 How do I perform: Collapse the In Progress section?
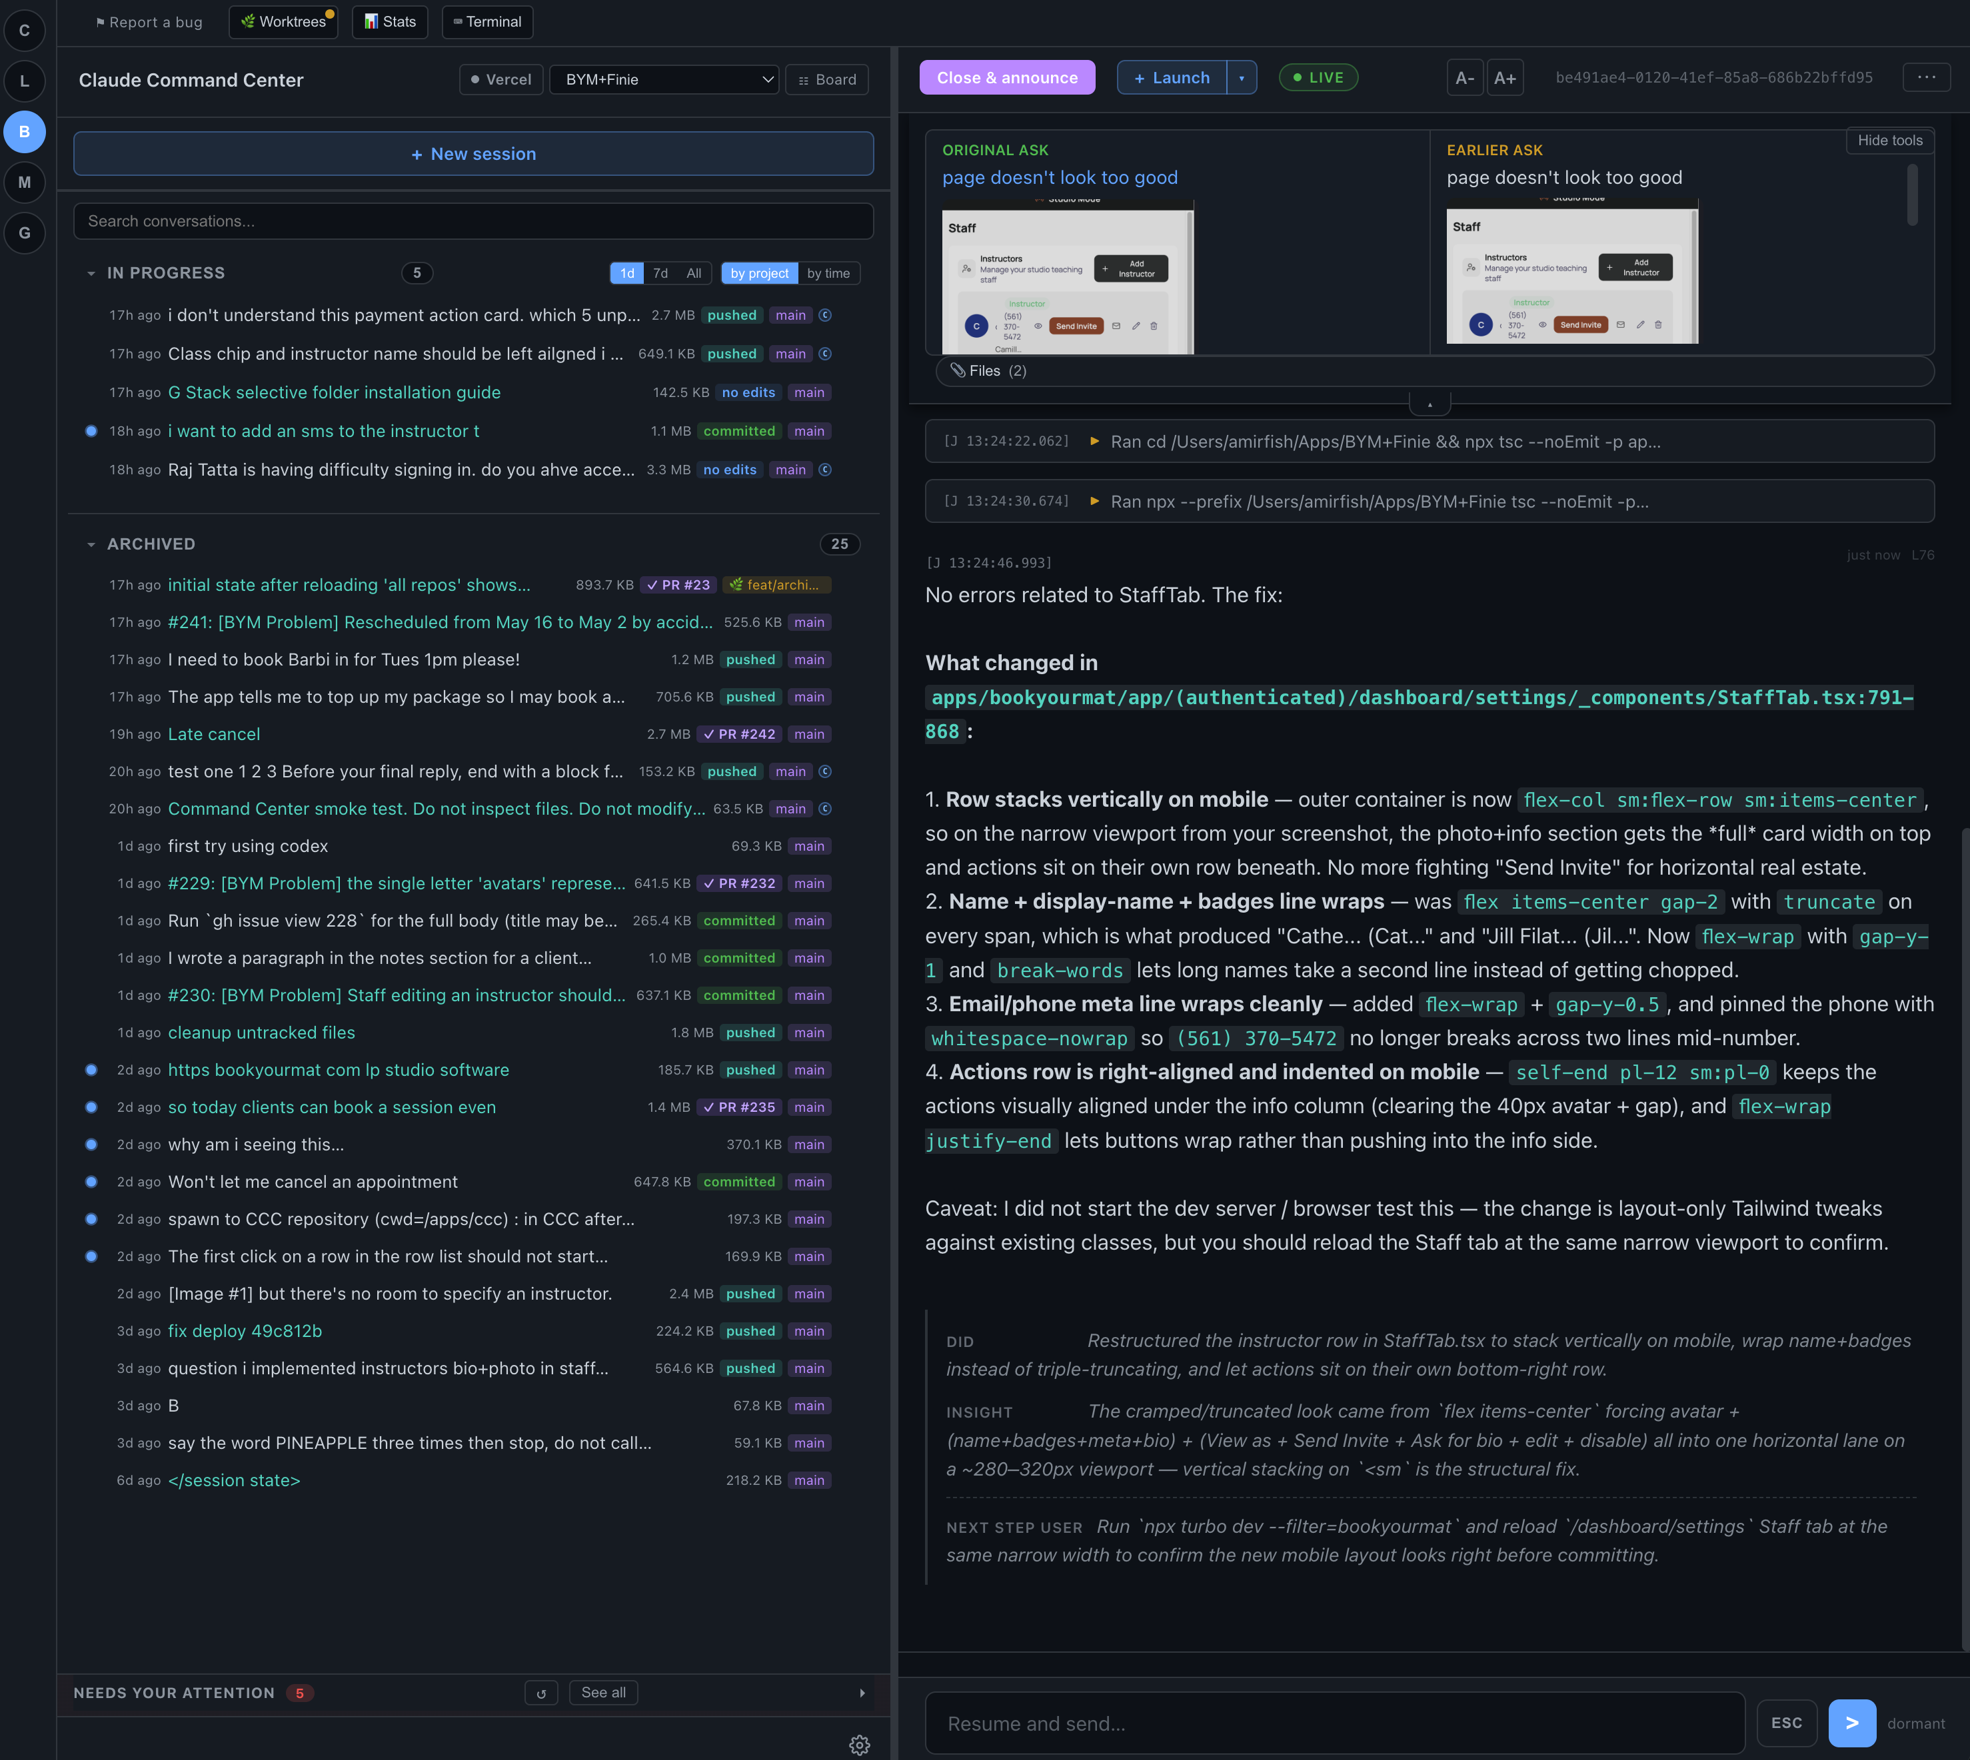click(91, 272)
